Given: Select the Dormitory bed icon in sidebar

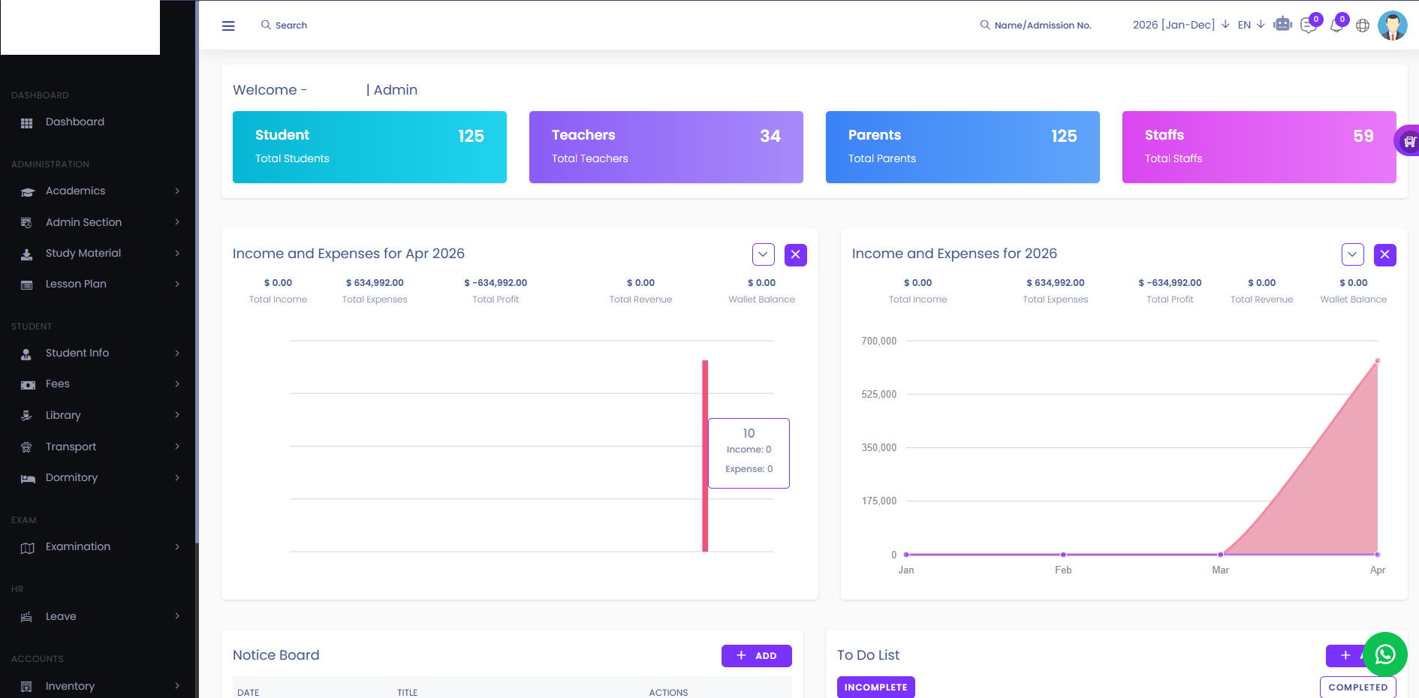Looking at the screenshot, I should click(x=27, y=477).
